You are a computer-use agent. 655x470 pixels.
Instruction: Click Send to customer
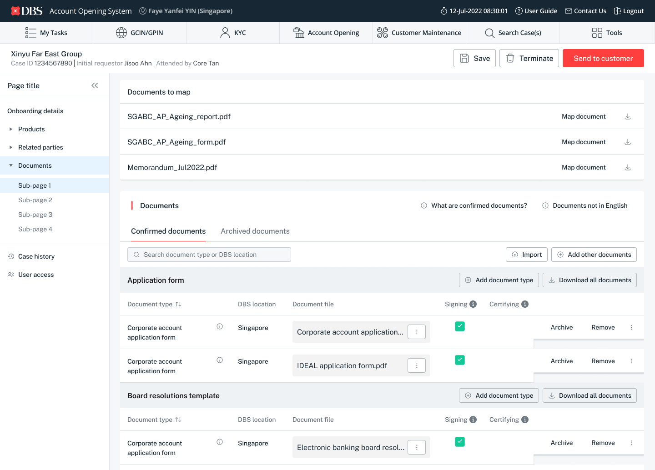pos(603,58)
